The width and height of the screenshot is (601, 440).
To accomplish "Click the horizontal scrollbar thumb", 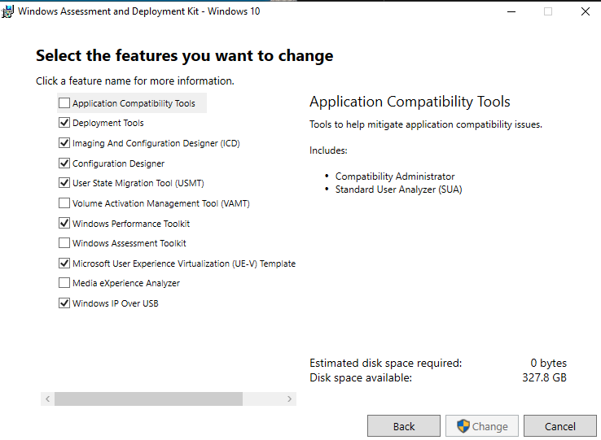I will pos(148,399).
